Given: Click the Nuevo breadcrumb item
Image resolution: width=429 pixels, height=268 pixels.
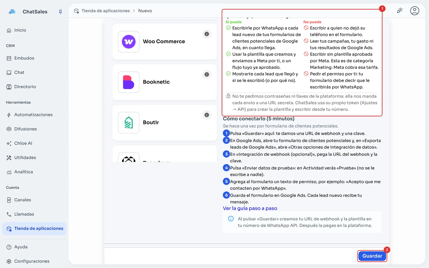Looking at the screenshot, I should click(x=145, y=11).
